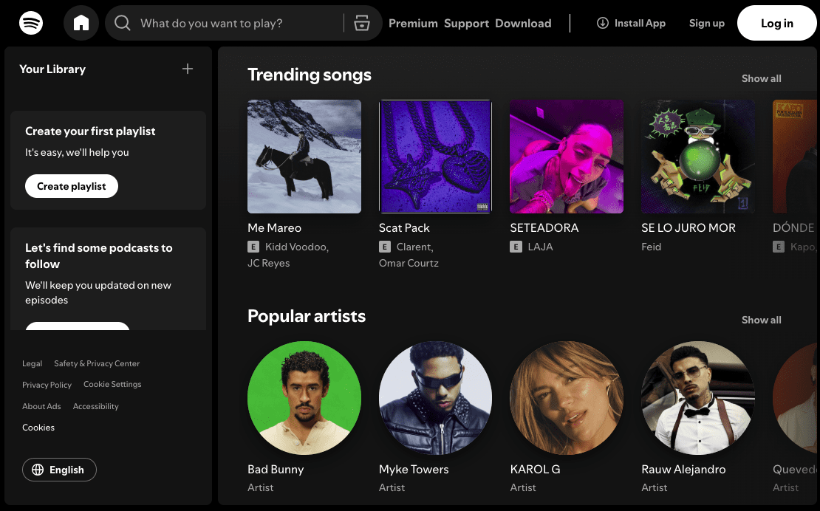This screenshot has height=511, width=820.
Task: Click artist name JC Reyes
Action: pyautogui.click(x=269, y=263)
